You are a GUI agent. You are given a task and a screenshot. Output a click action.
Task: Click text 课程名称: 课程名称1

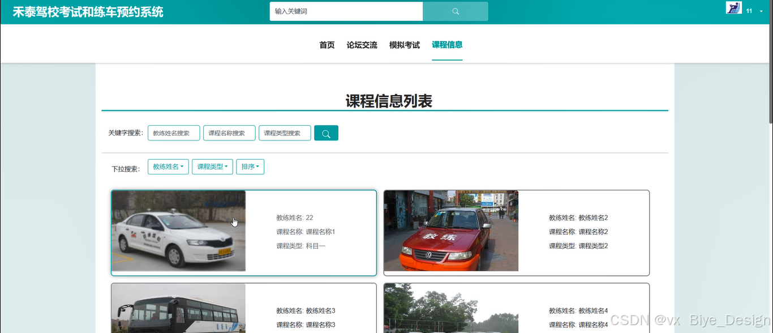pyautogui.click(x=306, y=232)
